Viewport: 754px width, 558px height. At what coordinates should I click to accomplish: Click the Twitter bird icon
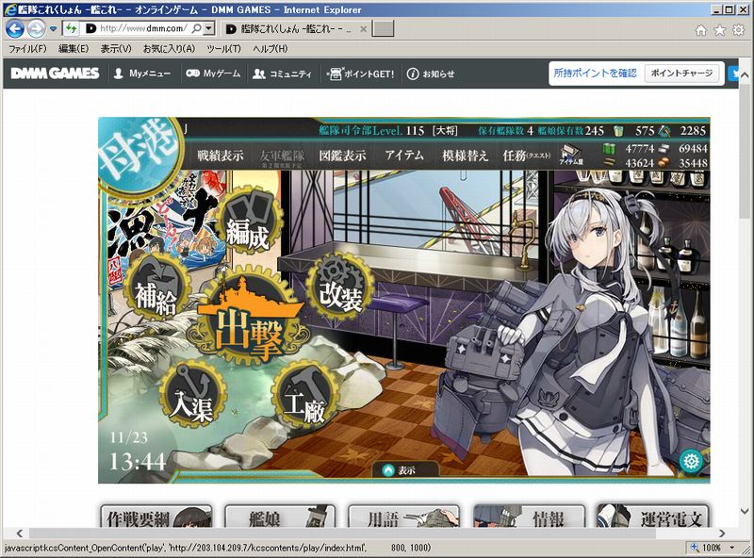pyautogui.click(x=734, y=74)
